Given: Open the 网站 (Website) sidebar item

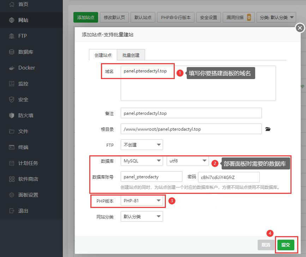Looking at the screenshot, I should coord(23,20).
